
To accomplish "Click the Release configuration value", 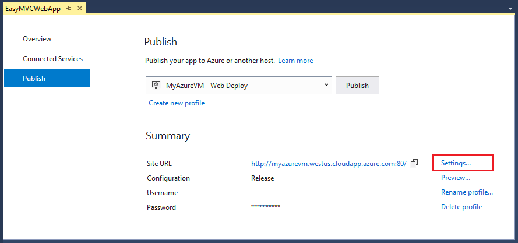I will (x=263, y=178).
